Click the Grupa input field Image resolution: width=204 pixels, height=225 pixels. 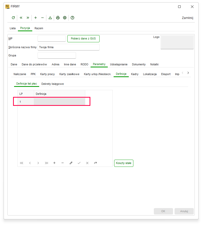(57, 55)
